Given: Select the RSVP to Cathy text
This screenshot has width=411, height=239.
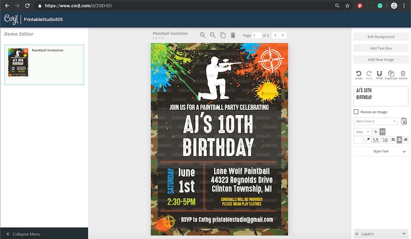Looking at the screenshot, I should click(227, 220).
